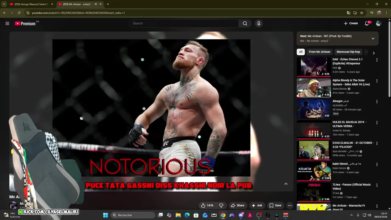Open kabir himmi video title
The height and width of the screenshot is (220, 391).
tap(347, 164)
